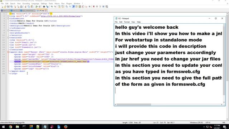The width and height of the screenshot is (229, 129).
Task: Click the Save All toolbar icon
Action: pyautogui.click(x=11, y=6)
